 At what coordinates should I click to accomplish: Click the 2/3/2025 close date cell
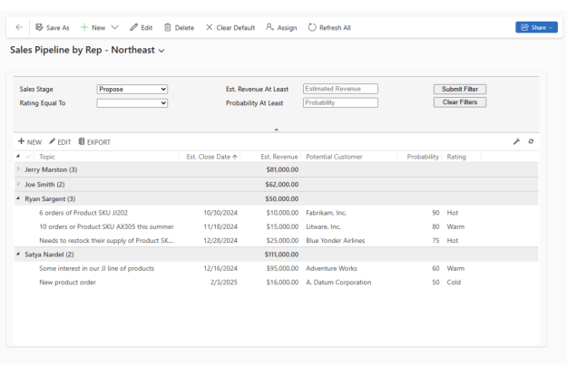pos(224,283)
